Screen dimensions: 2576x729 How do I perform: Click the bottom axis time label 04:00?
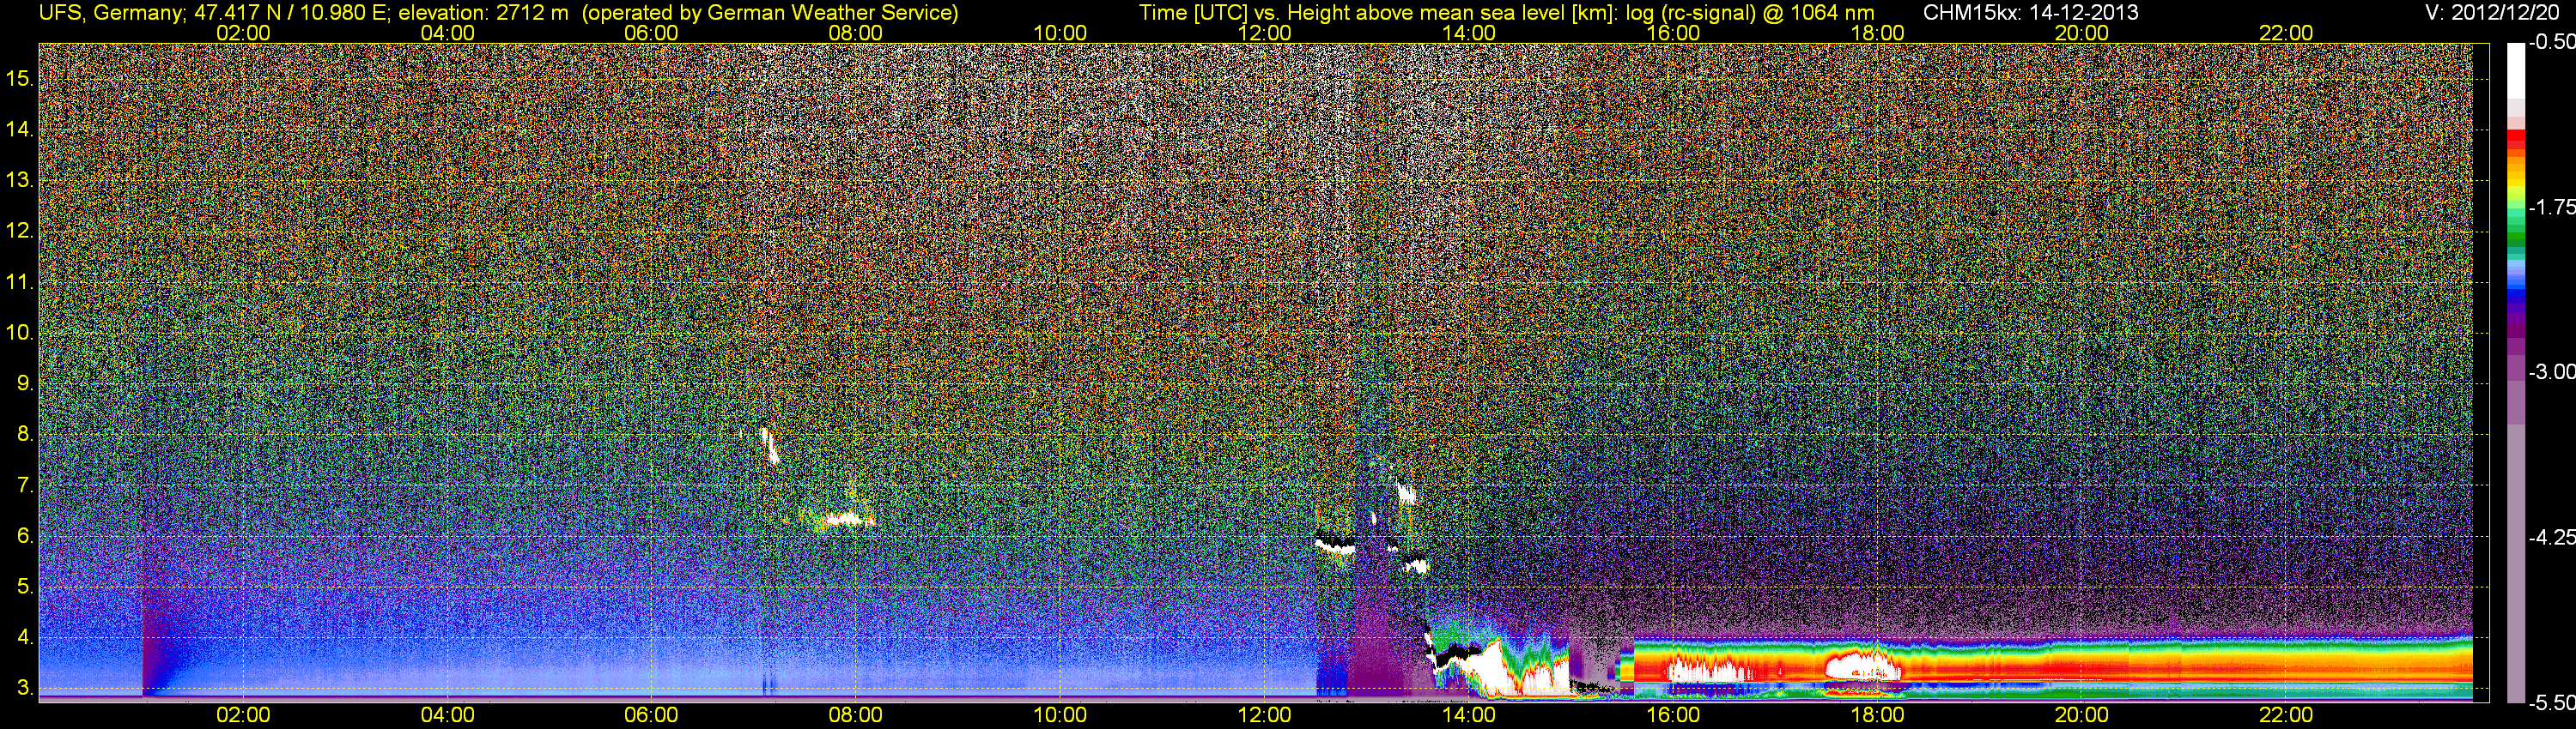pos(447,715)
